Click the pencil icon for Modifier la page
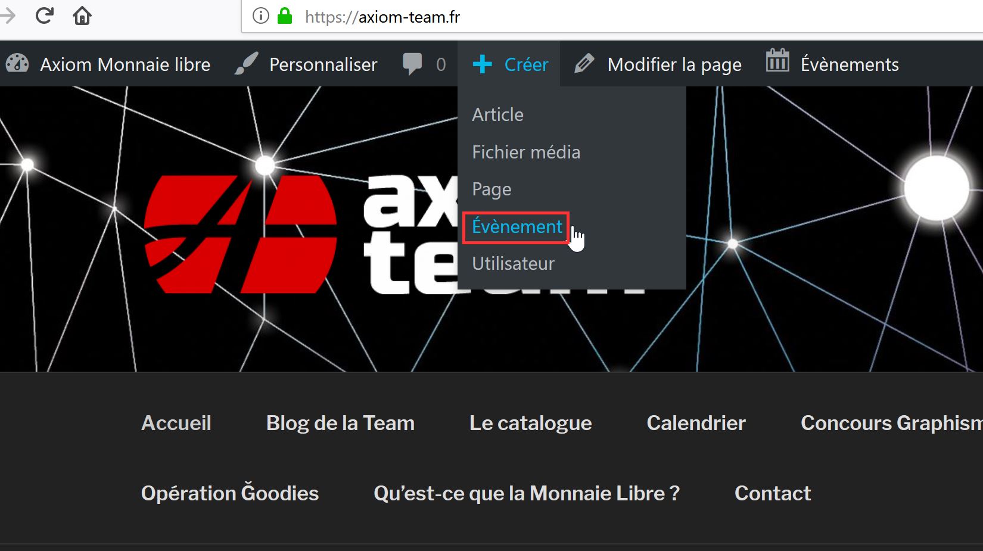983x551 pixels. 584,64
